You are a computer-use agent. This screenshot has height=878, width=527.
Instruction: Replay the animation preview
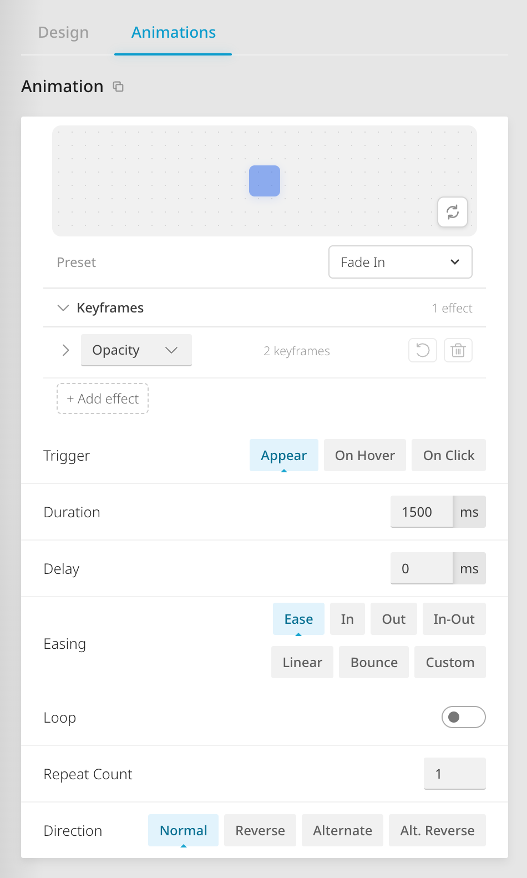(452, 212)
